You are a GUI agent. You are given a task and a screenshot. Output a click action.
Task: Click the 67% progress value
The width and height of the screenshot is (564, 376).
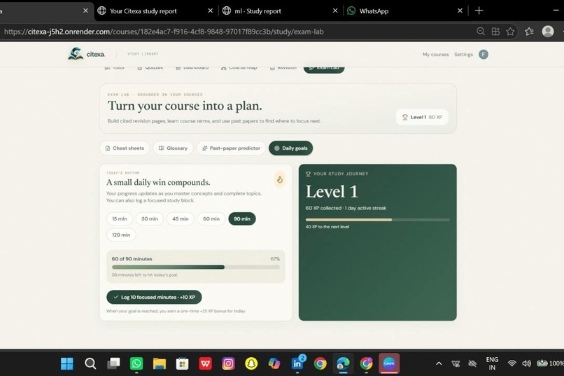pos(275,259)
